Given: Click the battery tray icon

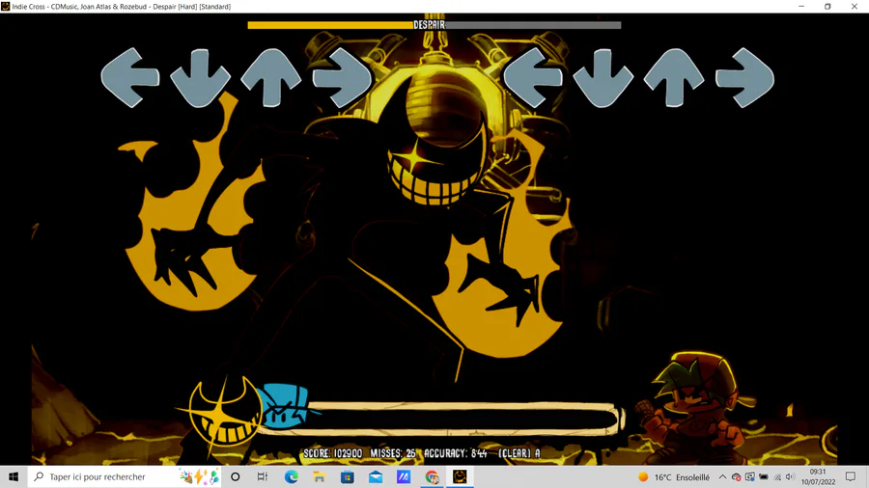Looking at the screenshot, I should pyautogui.click(x=764, y=477).
